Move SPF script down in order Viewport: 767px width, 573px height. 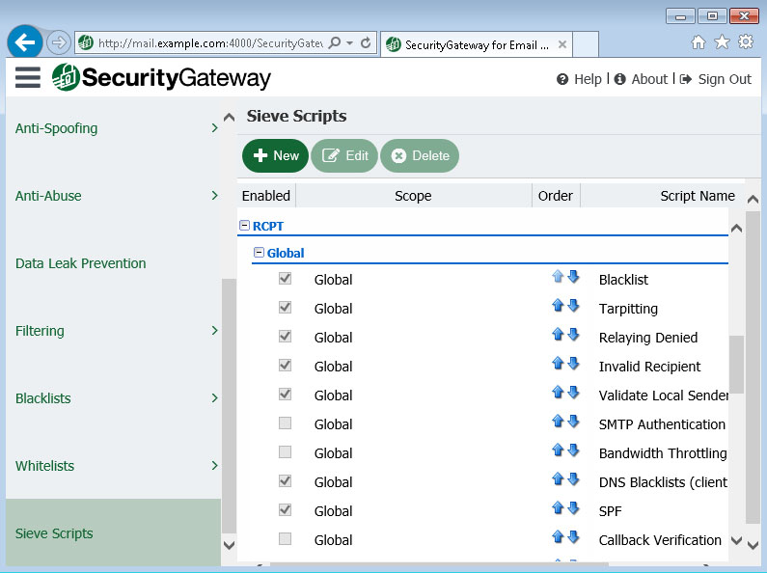tap(573, 509)
